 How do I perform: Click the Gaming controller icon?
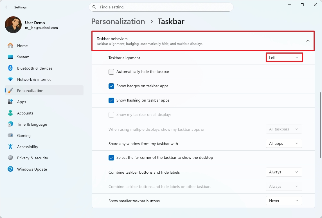pyautogui.click(x=10, y=136)
